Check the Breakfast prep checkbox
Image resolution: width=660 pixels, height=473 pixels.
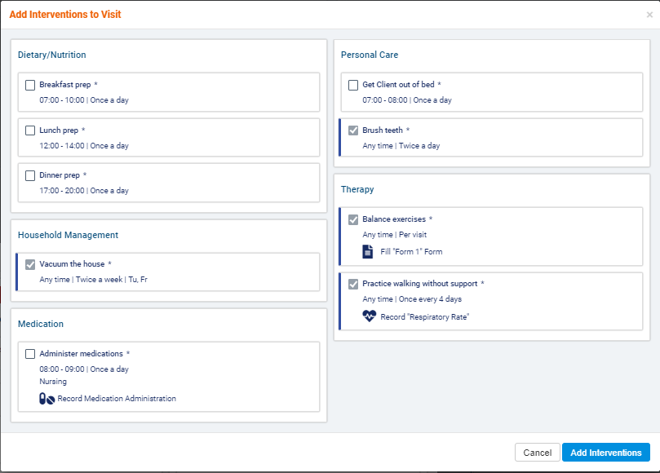30,85
